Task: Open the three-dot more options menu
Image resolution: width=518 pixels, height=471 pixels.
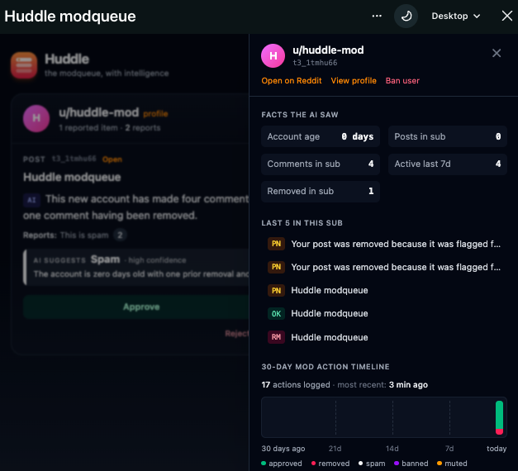Action: pos(377,16)
